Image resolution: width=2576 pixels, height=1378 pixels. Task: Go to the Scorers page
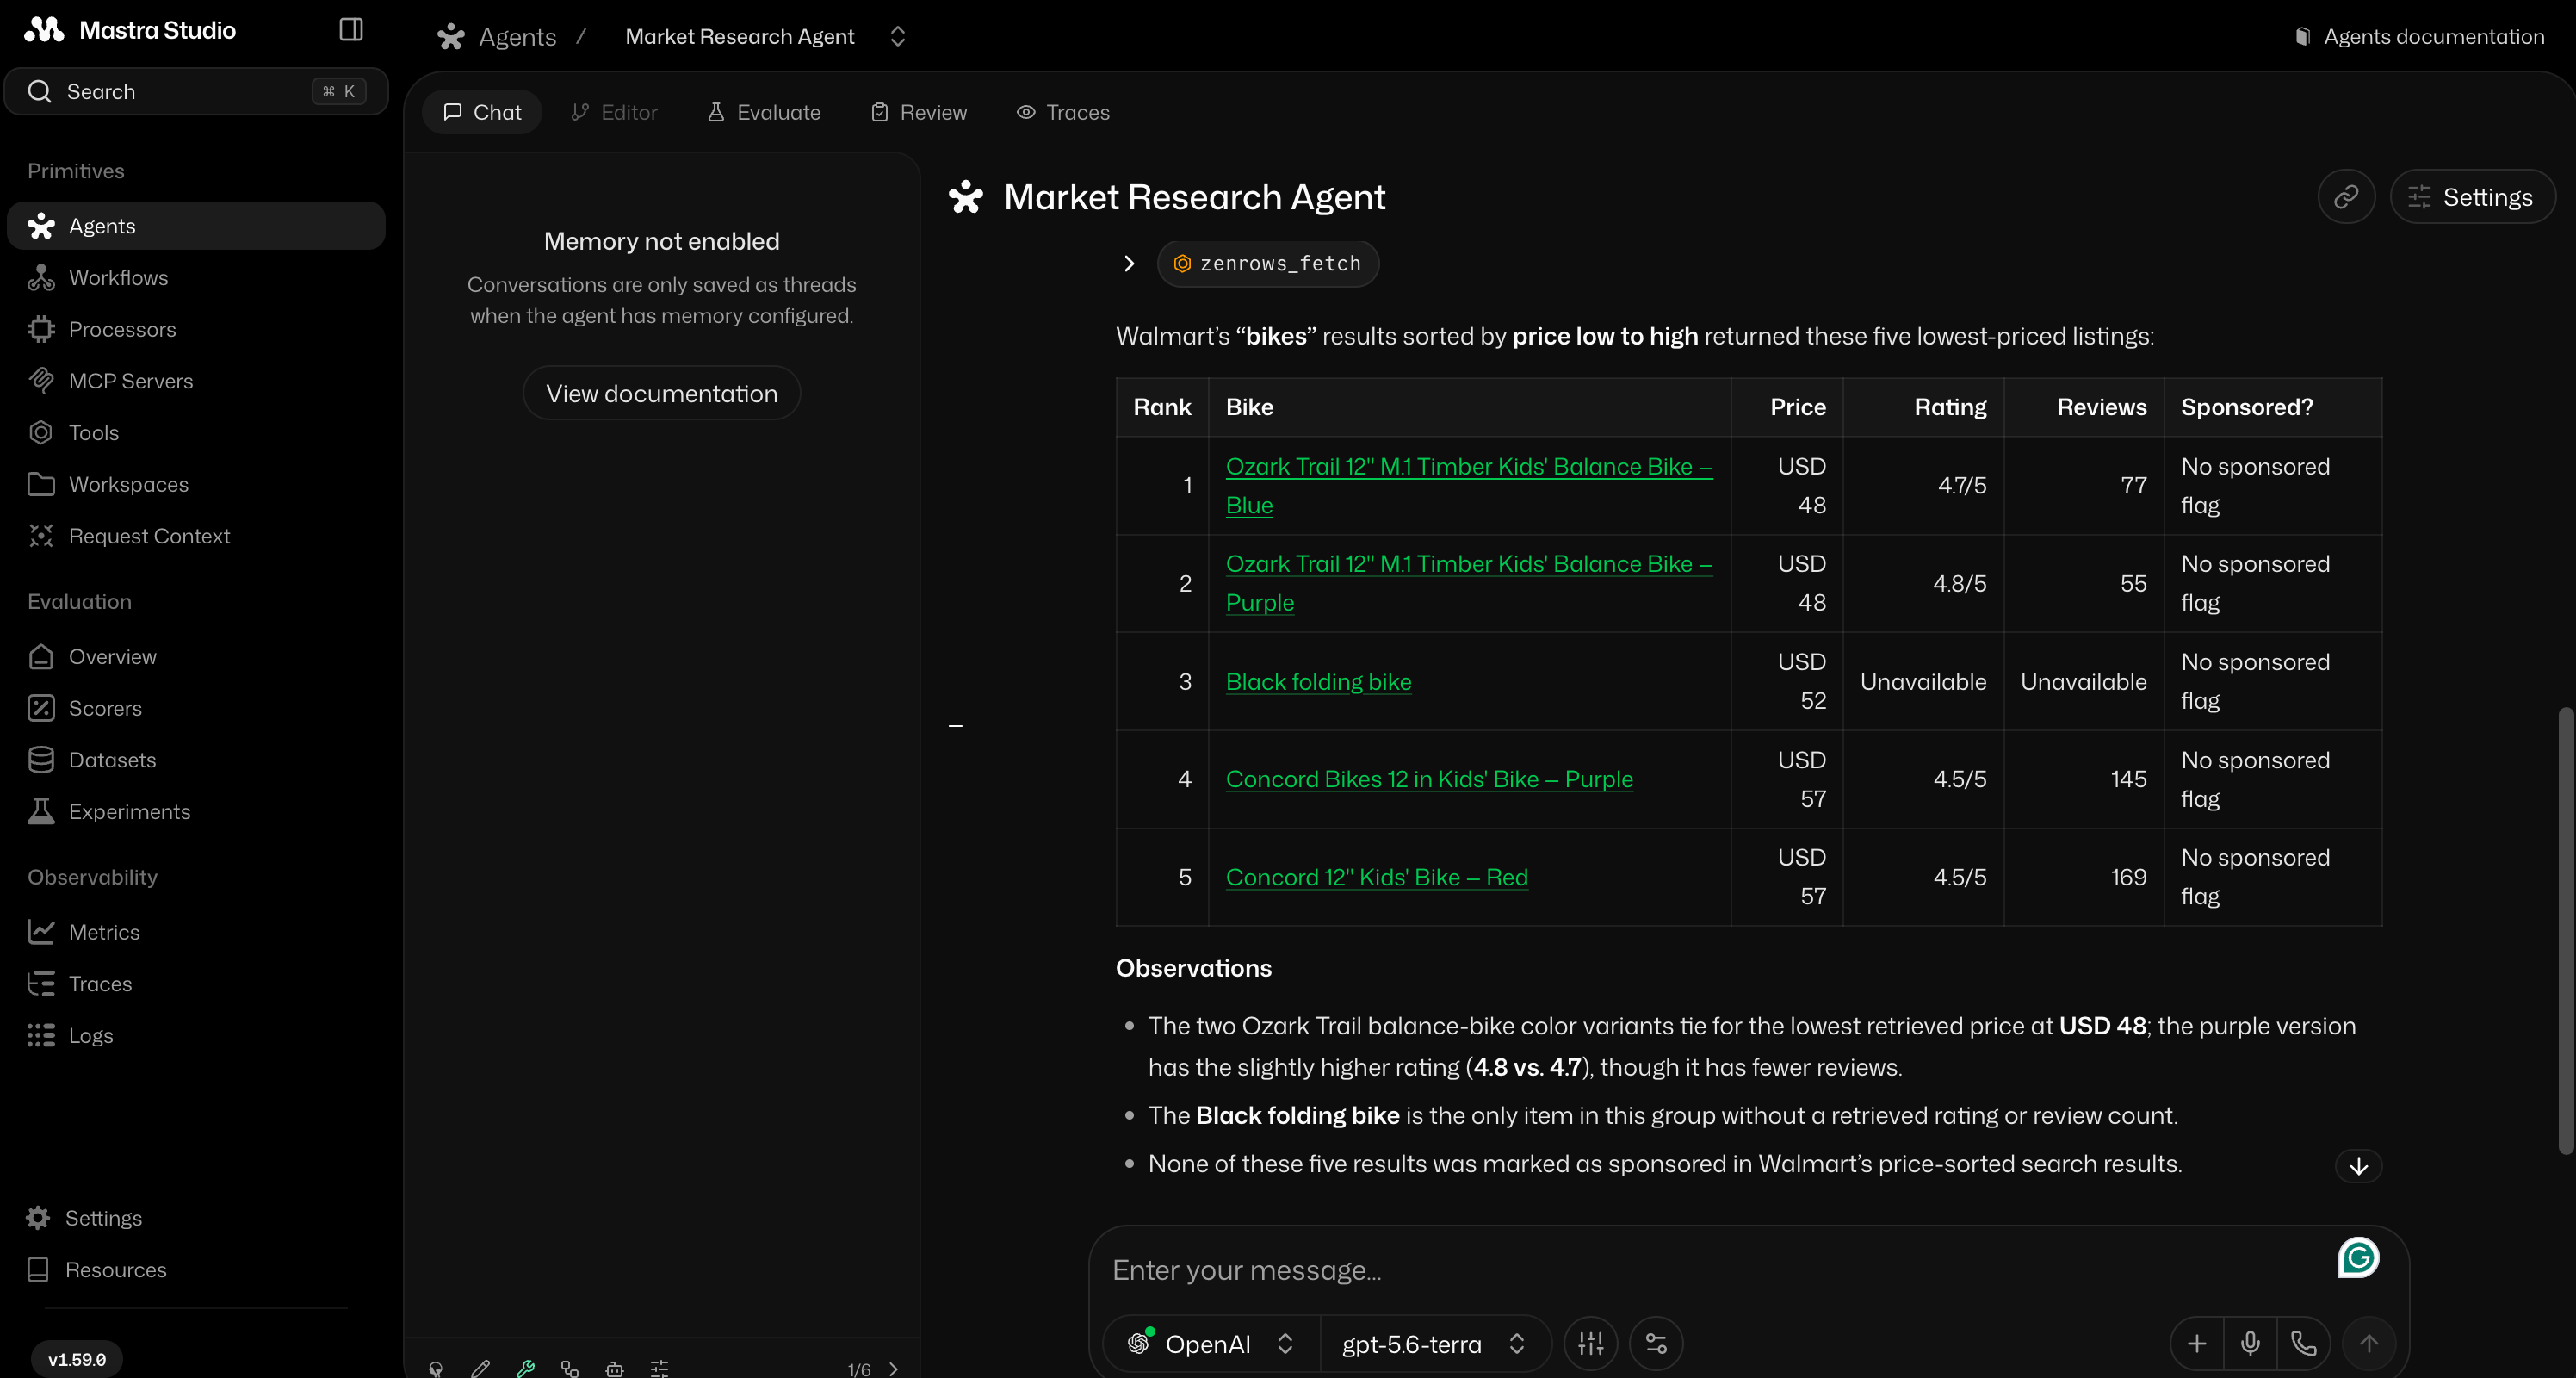tap(196, 708)
